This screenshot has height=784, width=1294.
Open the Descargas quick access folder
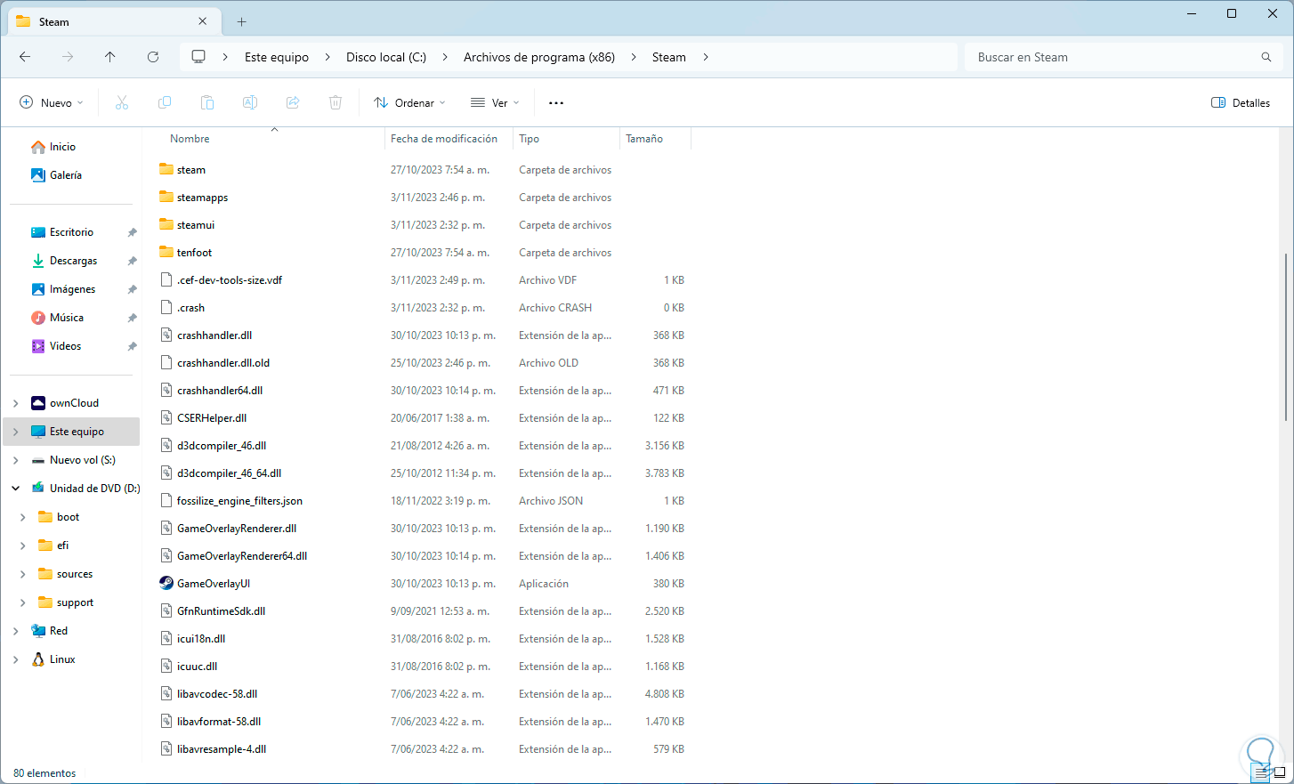(72, 261)
